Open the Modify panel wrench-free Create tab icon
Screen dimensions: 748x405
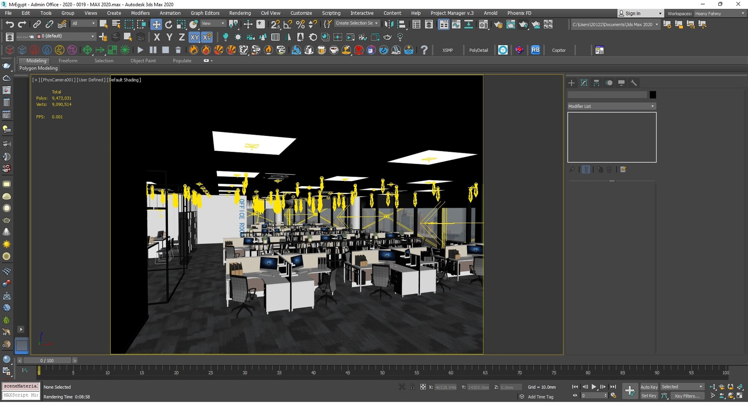[x=571, y=83]
